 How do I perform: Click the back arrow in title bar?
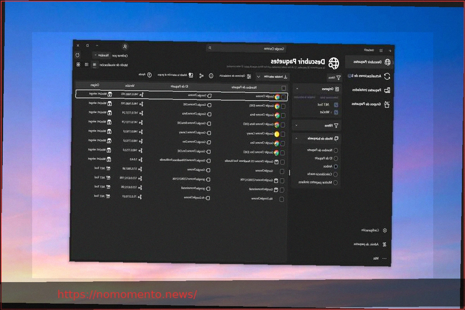pyautogui.click(x=390, y=50)
